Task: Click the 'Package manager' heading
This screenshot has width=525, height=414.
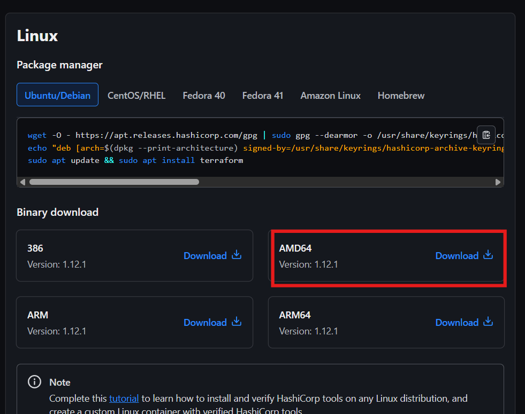Action: click(x=59, y=65)
